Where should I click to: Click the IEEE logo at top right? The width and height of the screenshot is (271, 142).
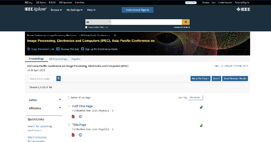pos(243,9)
